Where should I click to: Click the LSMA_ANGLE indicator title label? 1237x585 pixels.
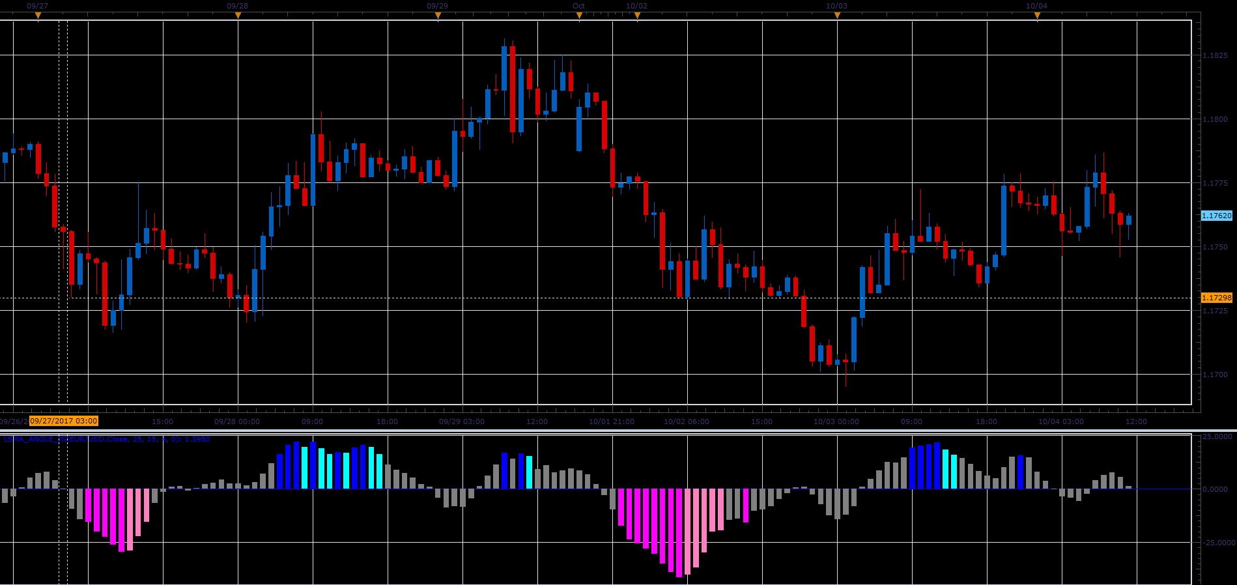click(107, 439)
